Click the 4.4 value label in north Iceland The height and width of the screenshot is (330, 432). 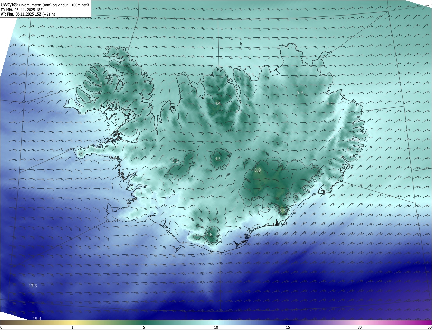(x=218, y=103)
